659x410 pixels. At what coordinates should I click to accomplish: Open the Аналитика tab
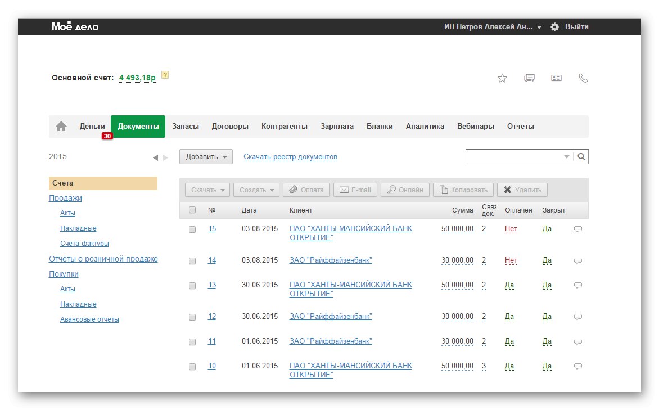click(x=425, y=126)
